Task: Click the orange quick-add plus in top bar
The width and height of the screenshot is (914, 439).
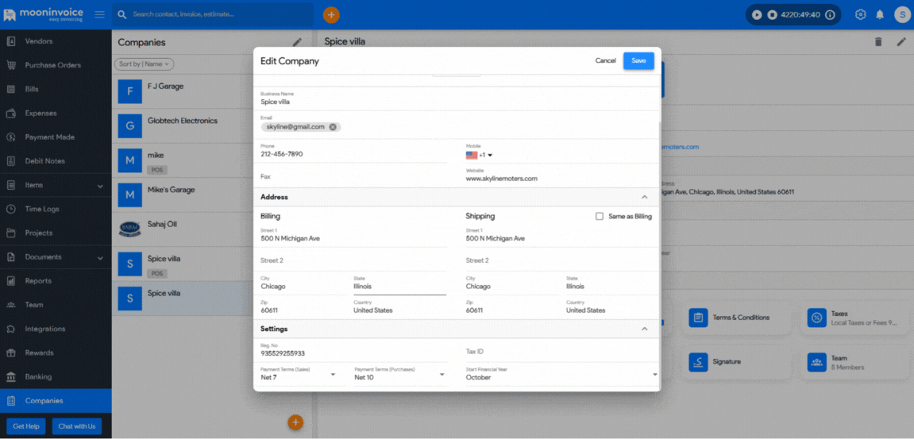Action: click(331, 14)
